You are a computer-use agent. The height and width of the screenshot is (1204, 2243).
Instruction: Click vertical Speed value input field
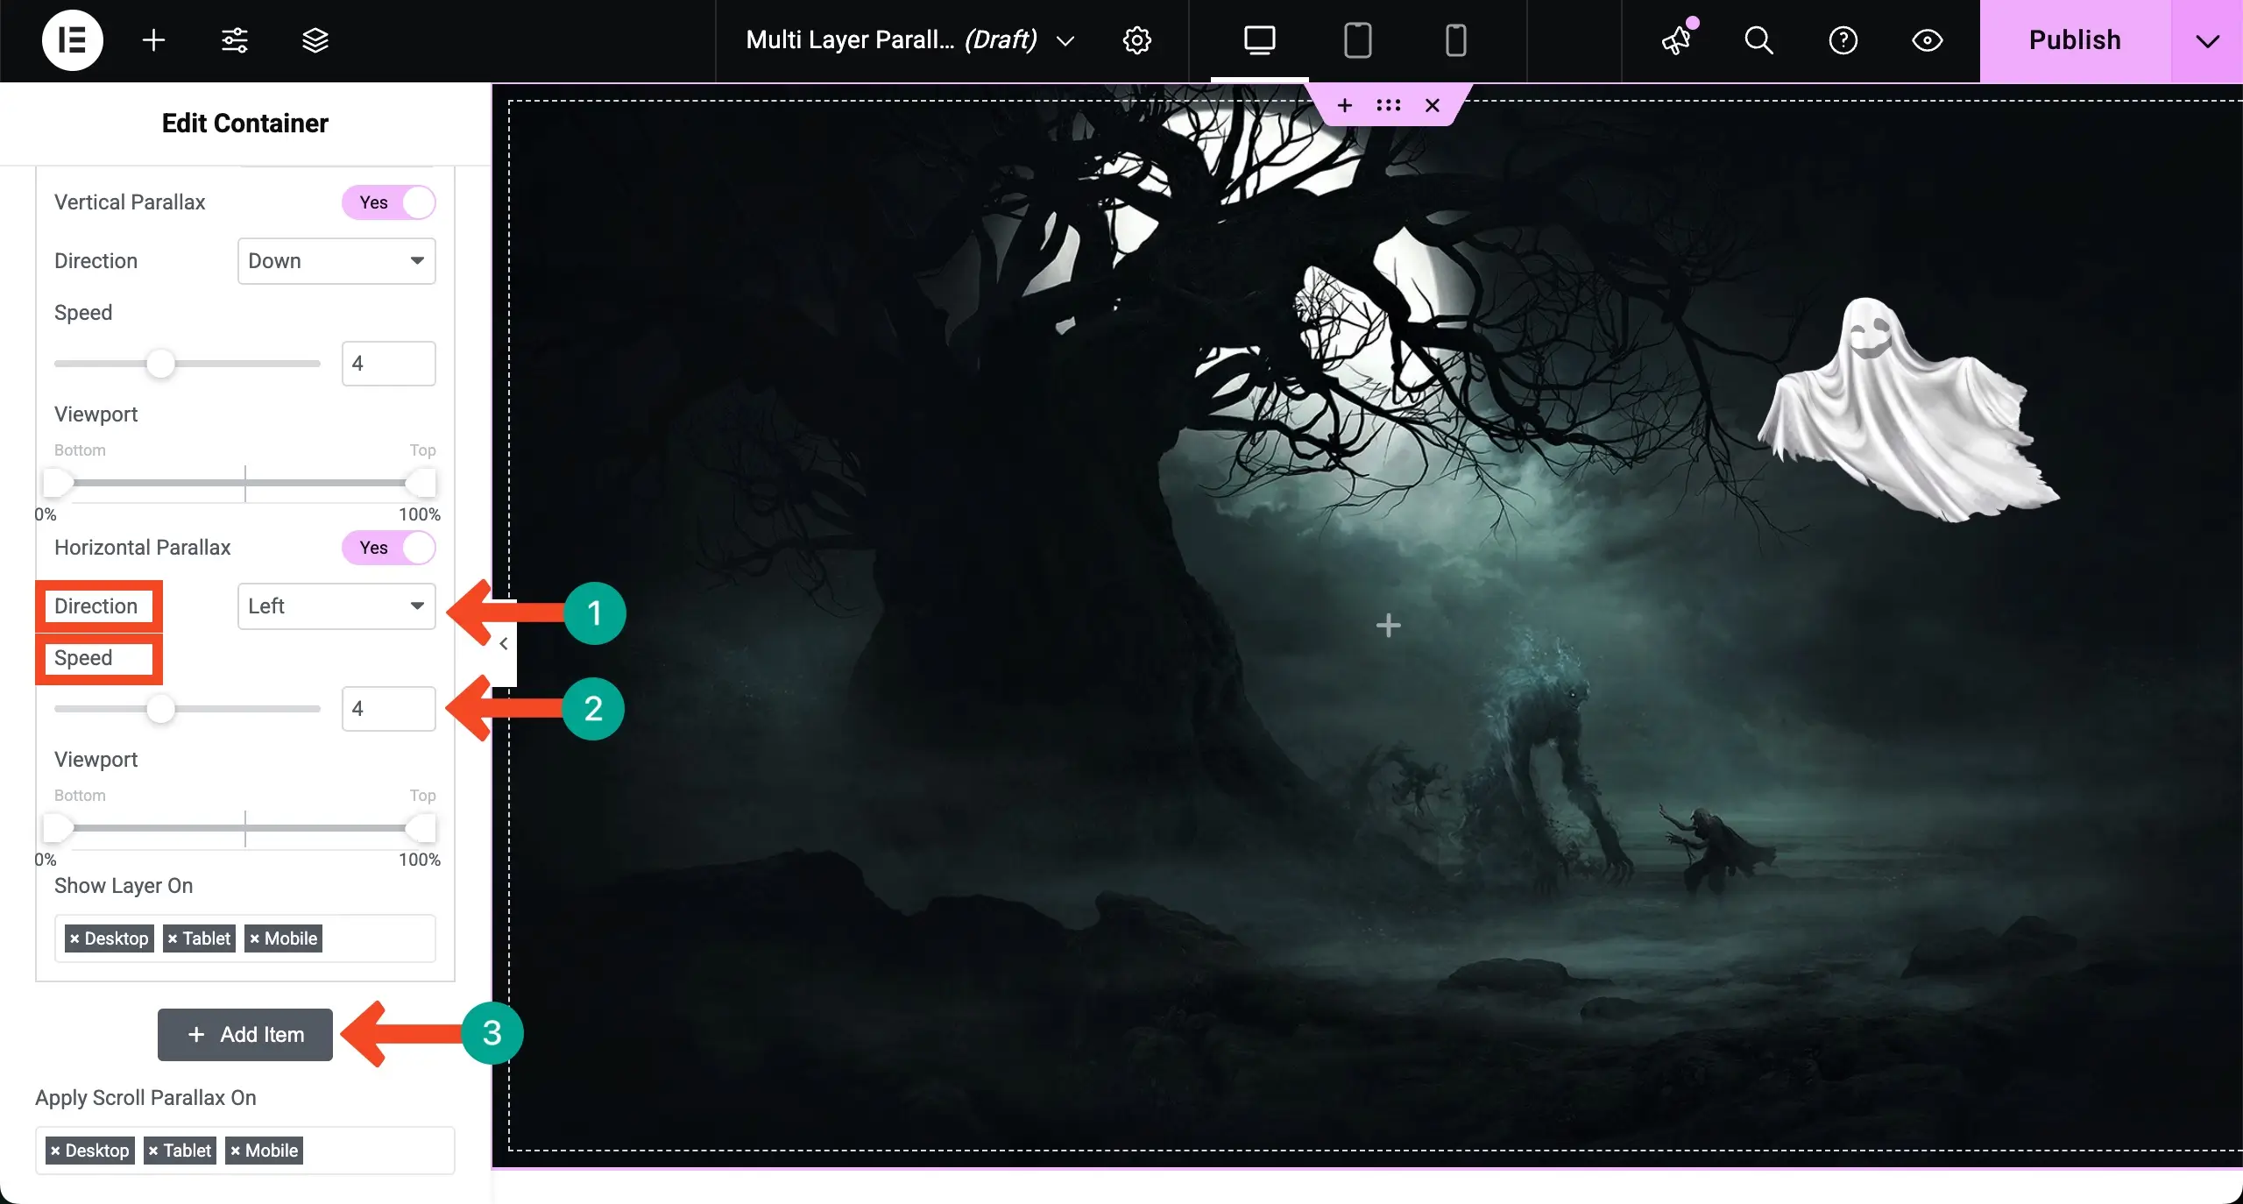[x=388, y=364]
